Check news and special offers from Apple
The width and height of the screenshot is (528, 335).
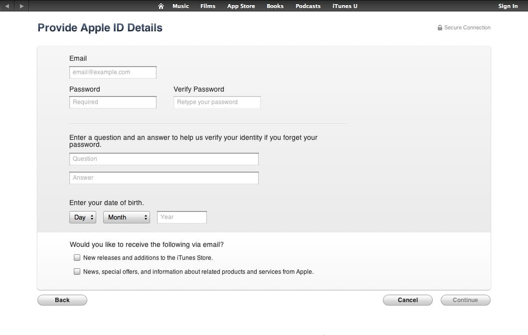pos(77,271)
